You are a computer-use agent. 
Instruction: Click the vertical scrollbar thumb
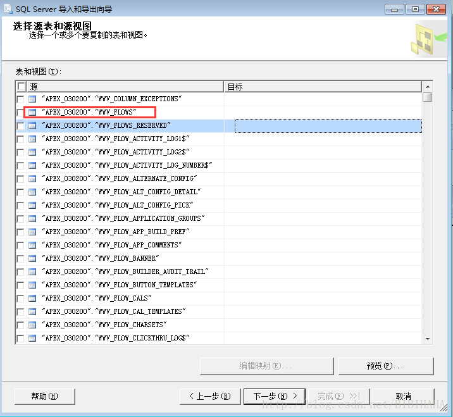click(x=428, y=97)
